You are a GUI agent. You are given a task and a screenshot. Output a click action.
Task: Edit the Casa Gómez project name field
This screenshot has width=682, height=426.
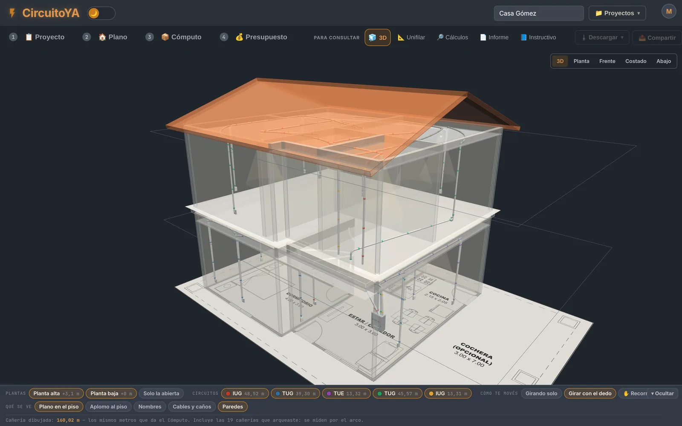pyautogui.click(x=539, y=13)
